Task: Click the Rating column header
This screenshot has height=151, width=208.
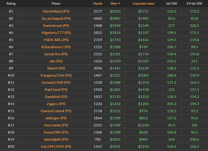Action: 11,4
